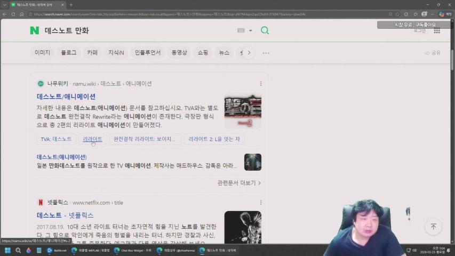Click the 'TVA: 데스노트' sublink

[x=56, y=139]
